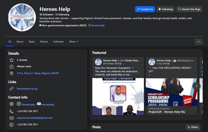Click the NGO category flag icon
The width and height of the screenshot is (208, 132).
40,25
